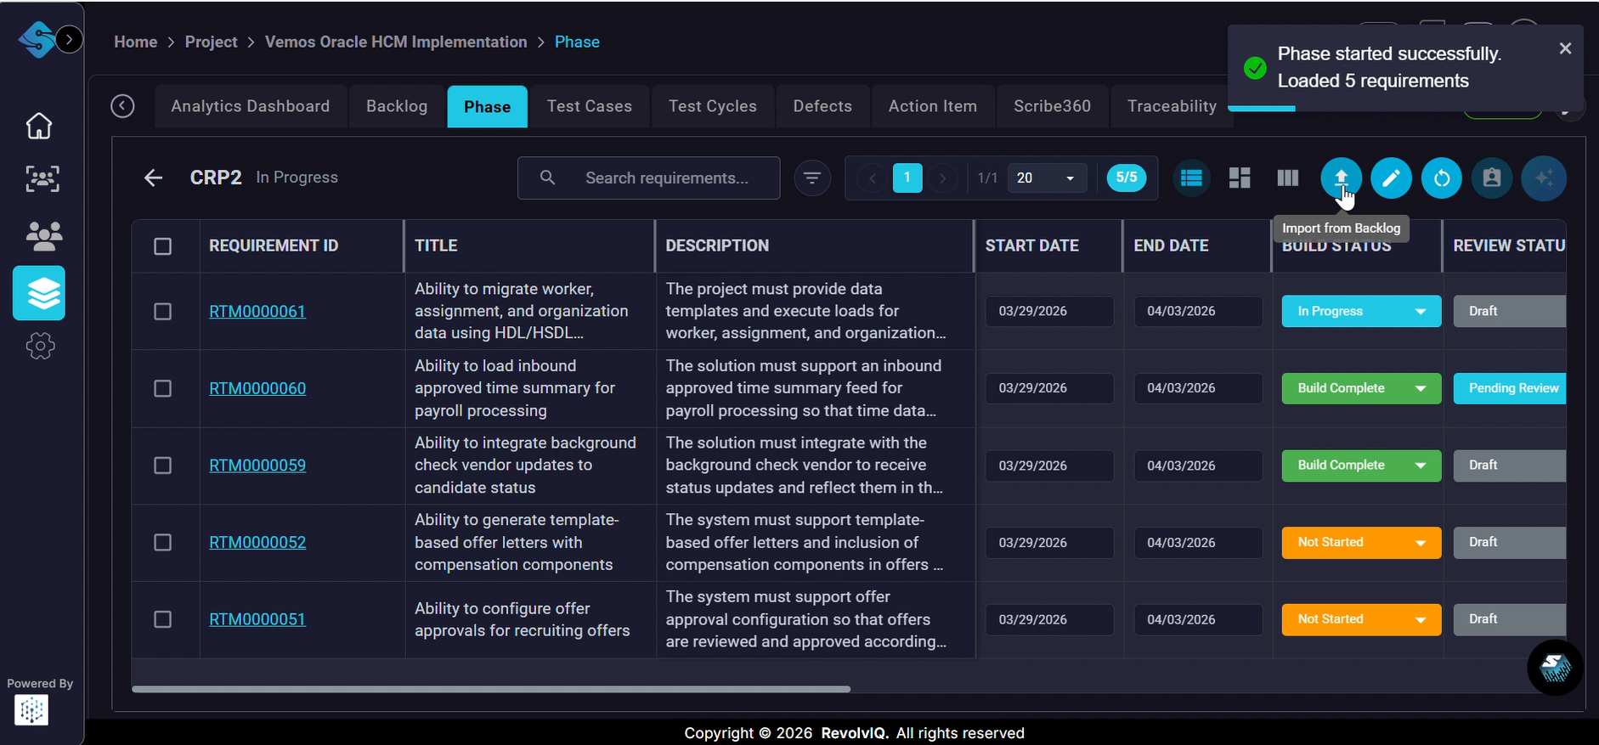Expand build status dropdown for RTM0000061
Viewport: 1599px width, 745px height.
click(1420, 312)
